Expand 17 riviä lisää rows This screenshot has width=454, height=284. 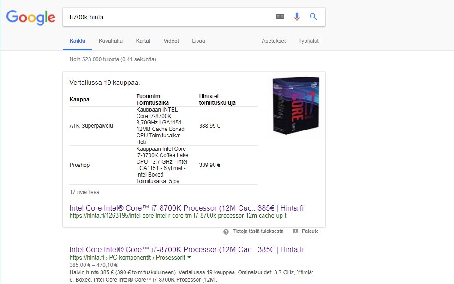tap(84, 192)
